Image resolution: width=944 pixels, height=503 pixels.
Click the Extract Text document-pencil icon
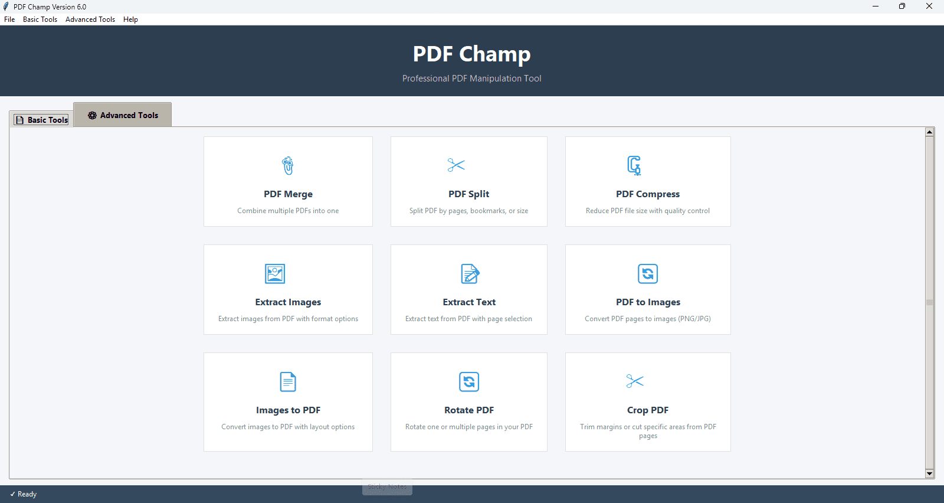click(x=470, y=274)
